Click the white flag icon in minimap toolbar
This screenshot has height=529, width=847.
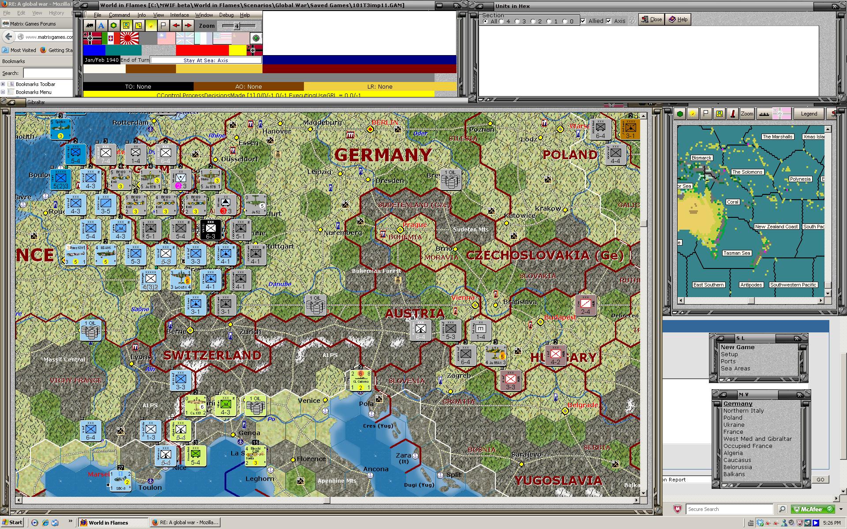(706, 114)
